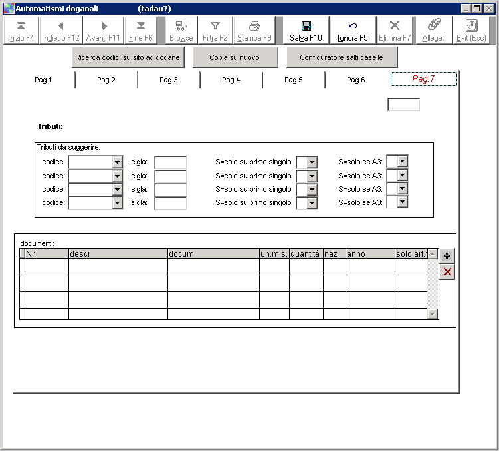Screen dimensions: 499x451
Task: Delete record with Elimina F7 icon
Action: 395,26
